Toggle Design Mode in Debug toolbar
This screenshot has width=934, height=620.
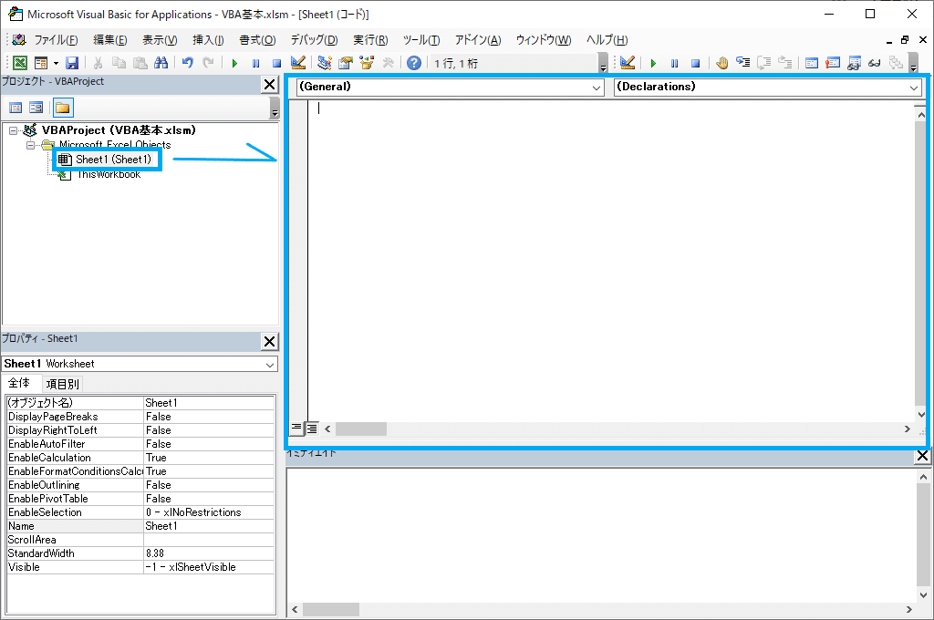pos(628,63)
